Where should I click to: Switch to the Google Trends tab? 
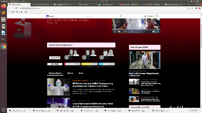pos(64,5)
